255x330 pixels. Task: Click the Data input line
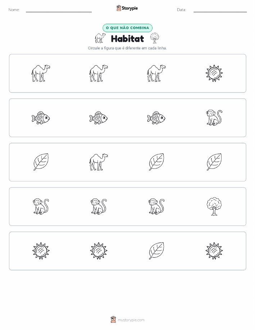pos(220,10)
